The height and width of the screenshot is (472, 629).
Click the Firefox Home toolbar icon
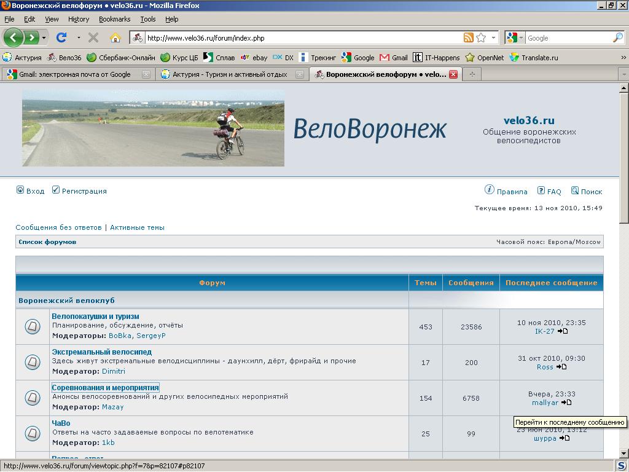[115, 37]
